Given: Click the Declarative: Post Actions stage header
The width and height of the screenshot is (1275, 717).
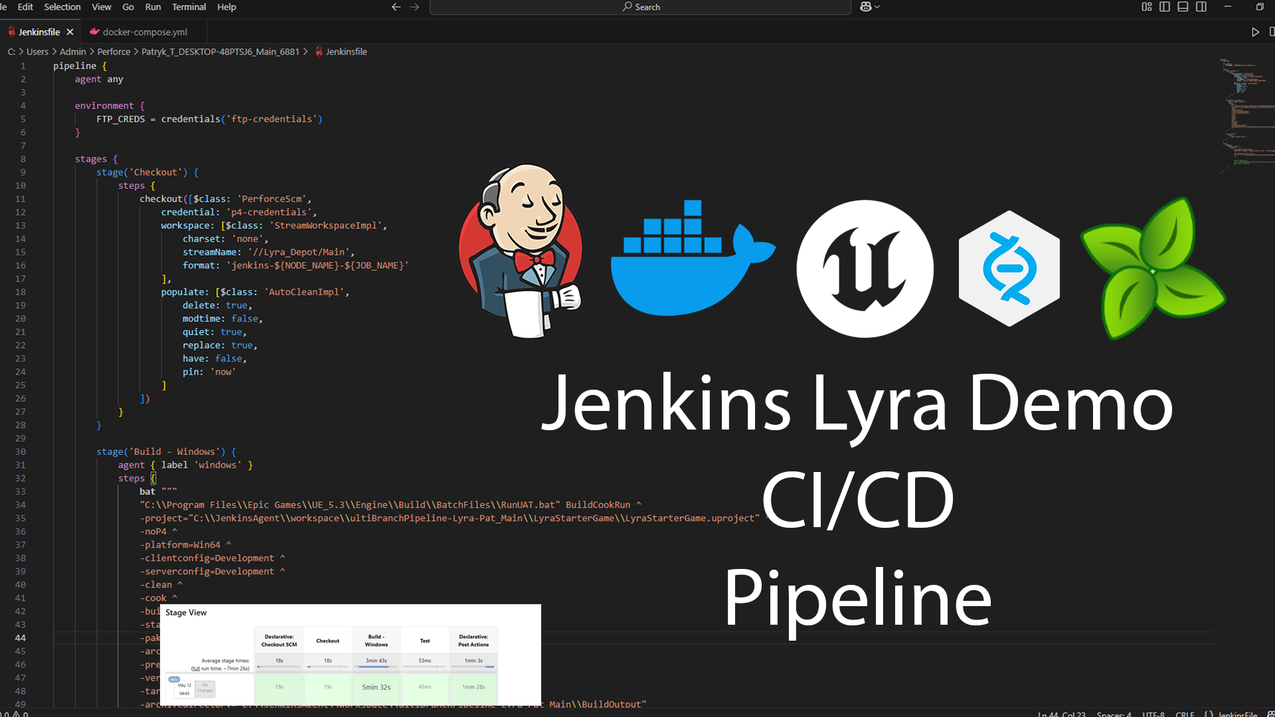Looking at the screenshot, I should coord(473,641).
